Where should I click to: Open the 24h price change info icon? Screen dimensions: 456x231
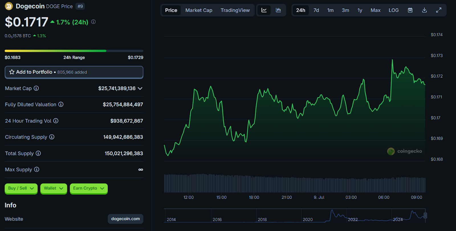93,22
